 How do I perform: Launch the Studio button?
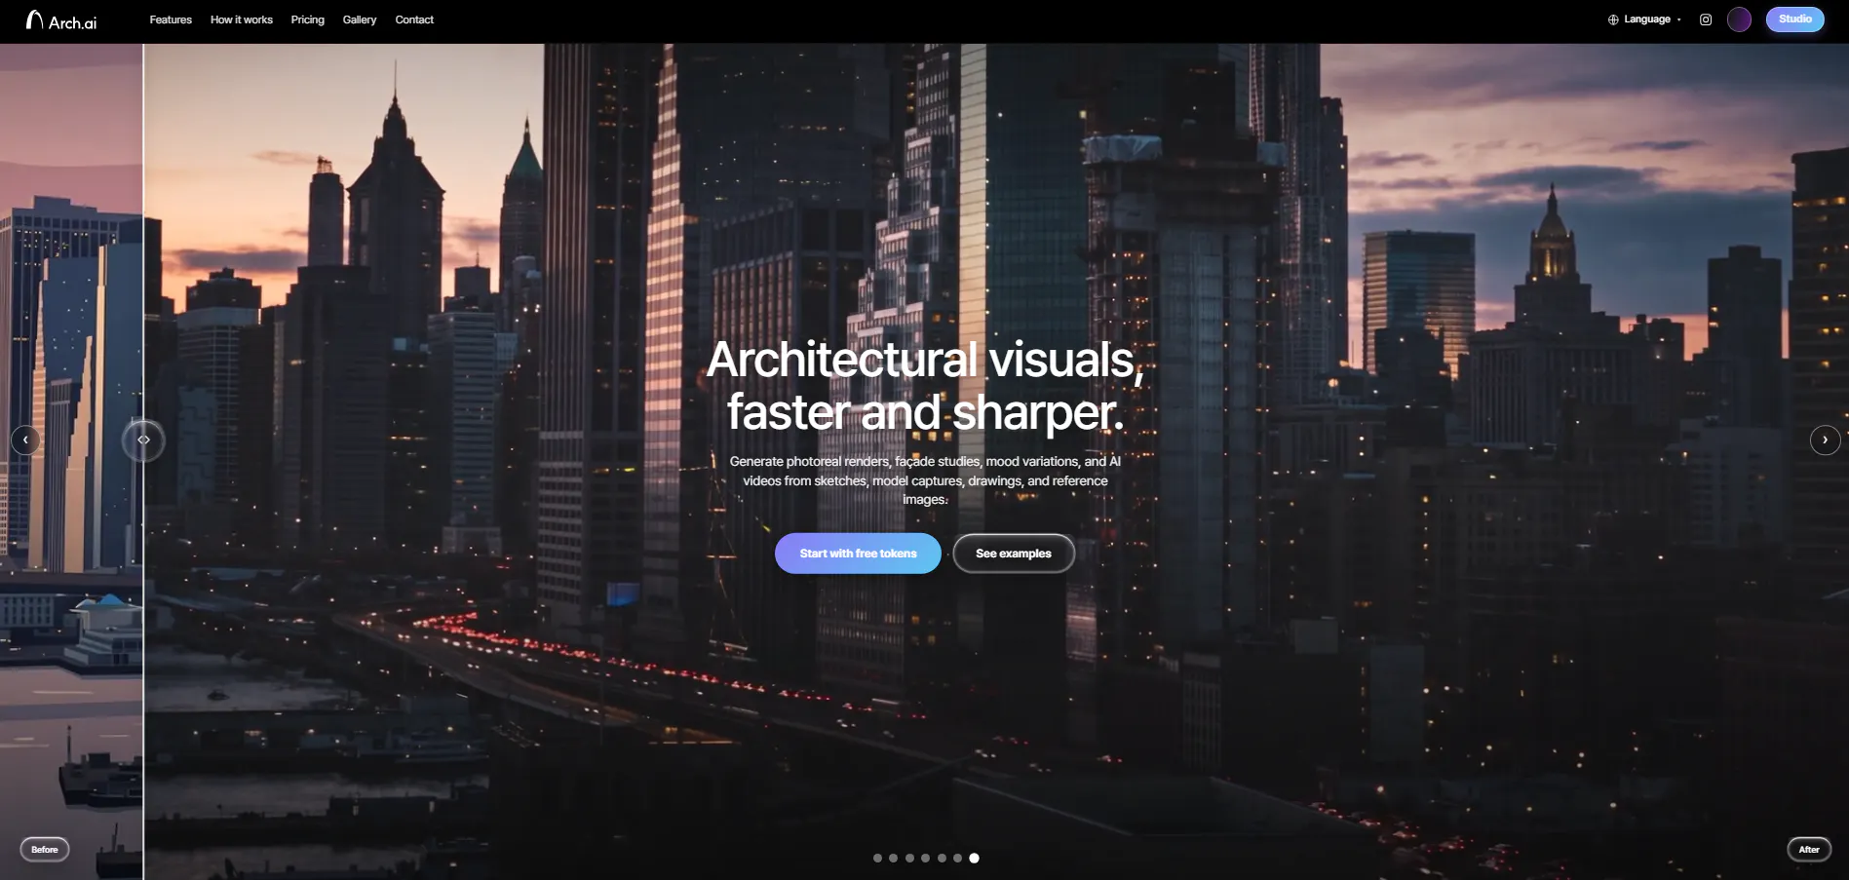coord(1794,19)
